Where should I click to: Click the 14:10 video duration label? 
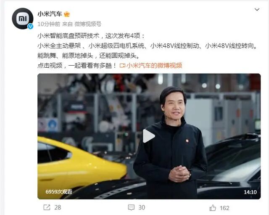pos(250,192)
